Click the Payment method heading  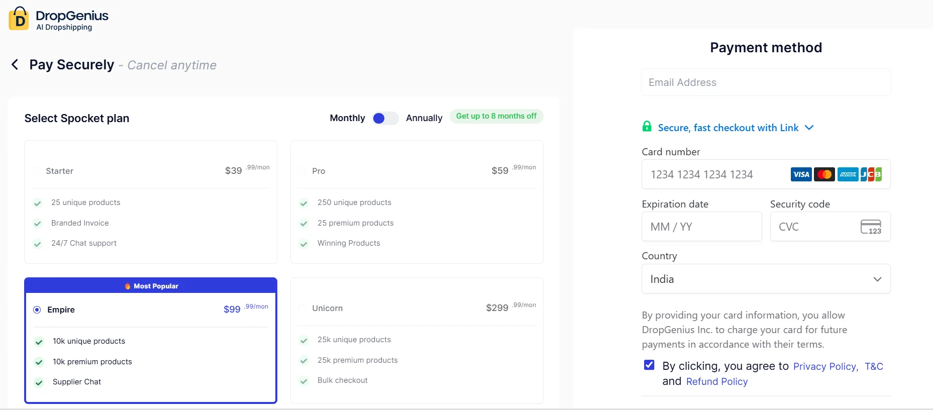[766, 47]
